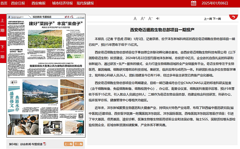Click the 西安日报 masthead logo on page
Screen dimensions: 240x149
point(69,17)
